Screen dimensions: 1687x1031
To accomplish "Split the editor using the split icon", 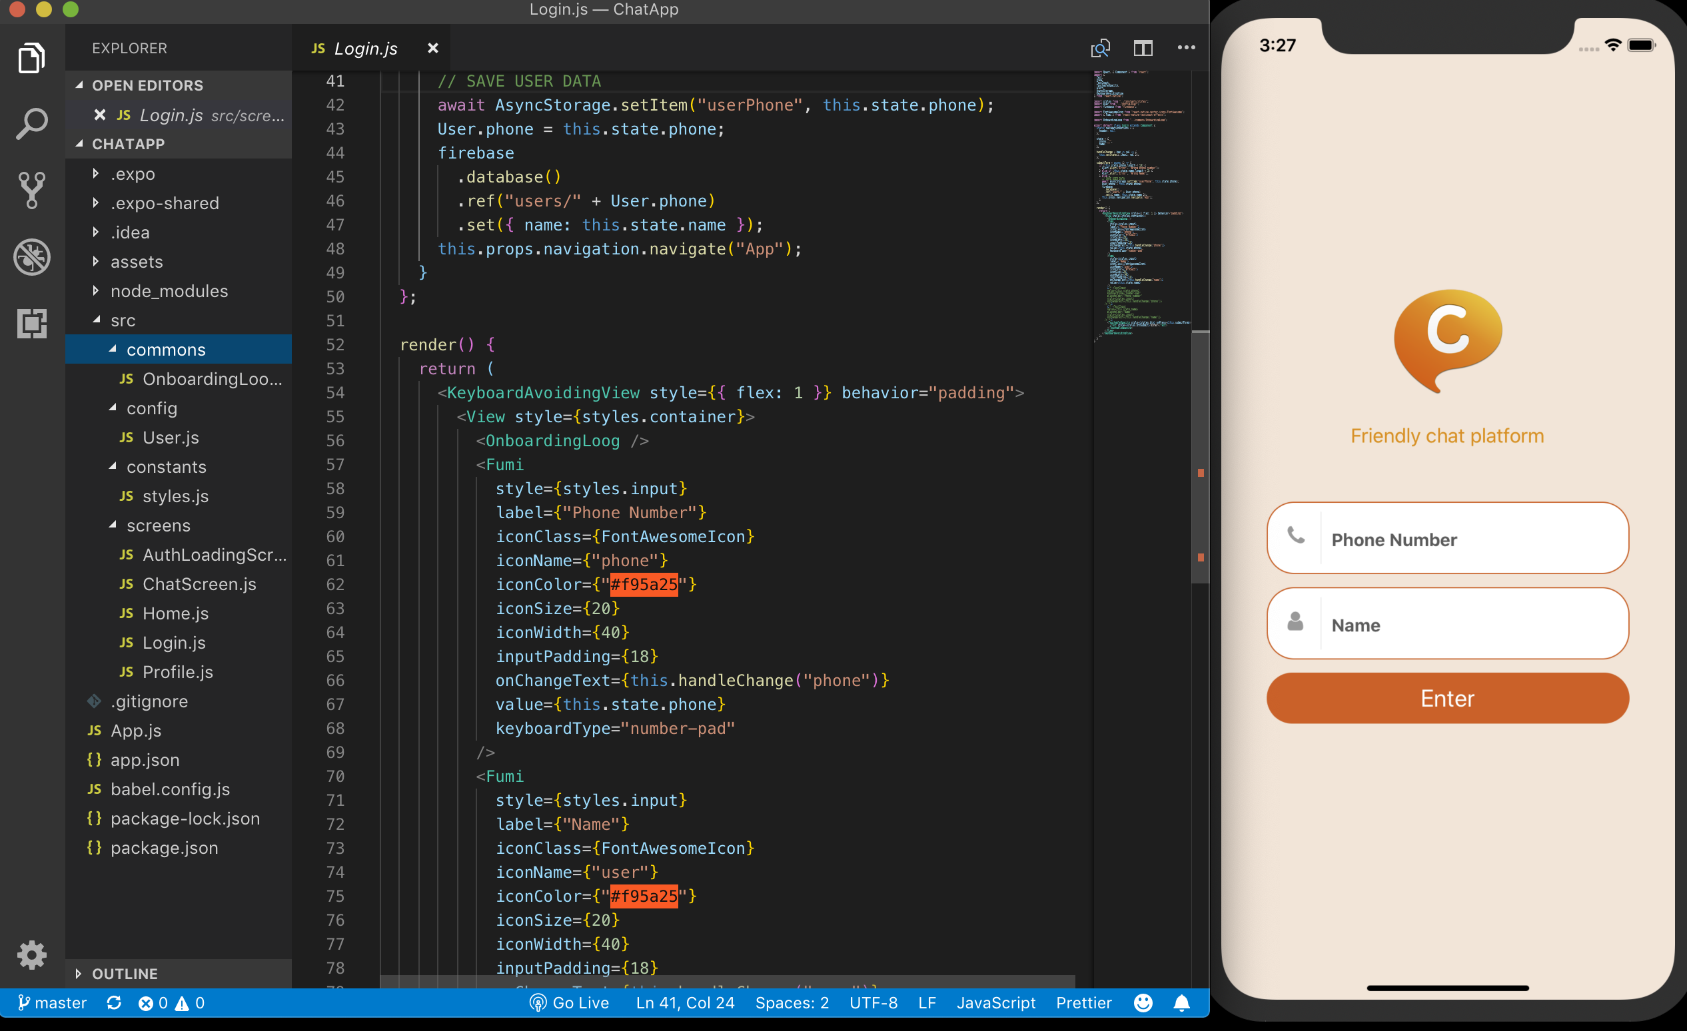I will (1142, 47).
